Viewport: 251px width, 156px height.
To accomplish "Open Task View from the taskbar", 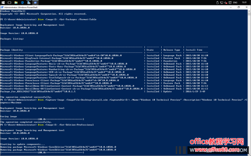I will (9, 2).
